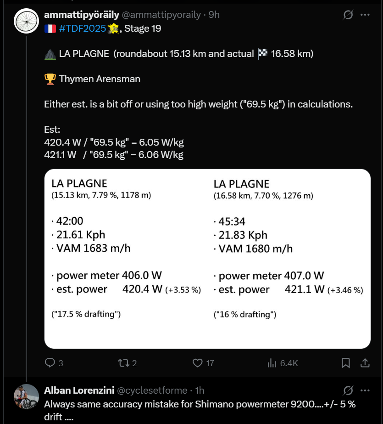Repost the La Plagne Stage 19 tweet

click(123, 363)
